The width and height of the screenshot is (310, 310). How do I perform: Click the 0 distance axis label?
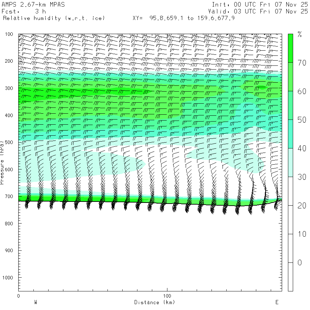click(19, 296)
